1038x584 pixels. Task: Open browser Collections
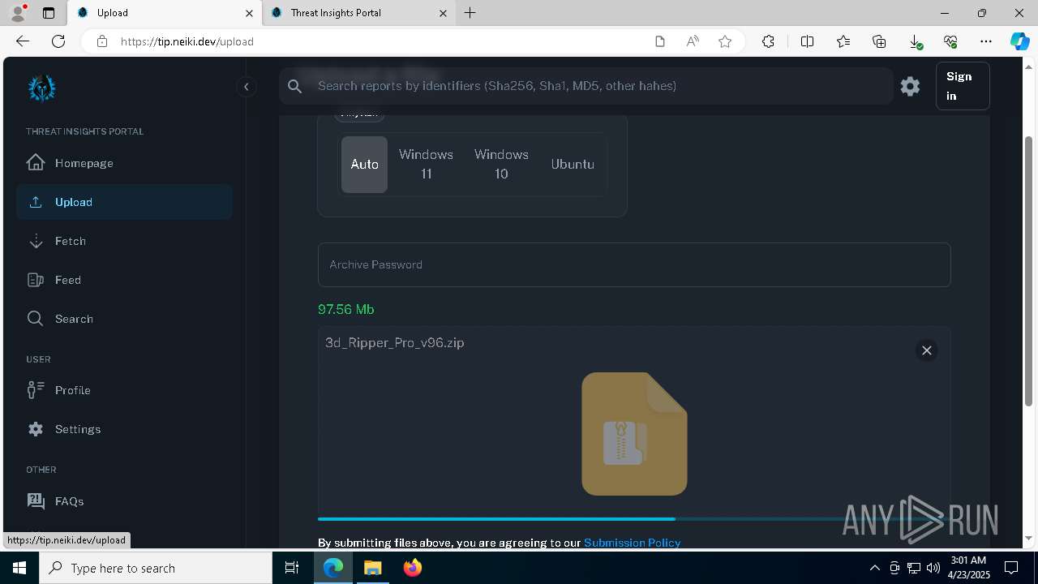click(879, 41)
